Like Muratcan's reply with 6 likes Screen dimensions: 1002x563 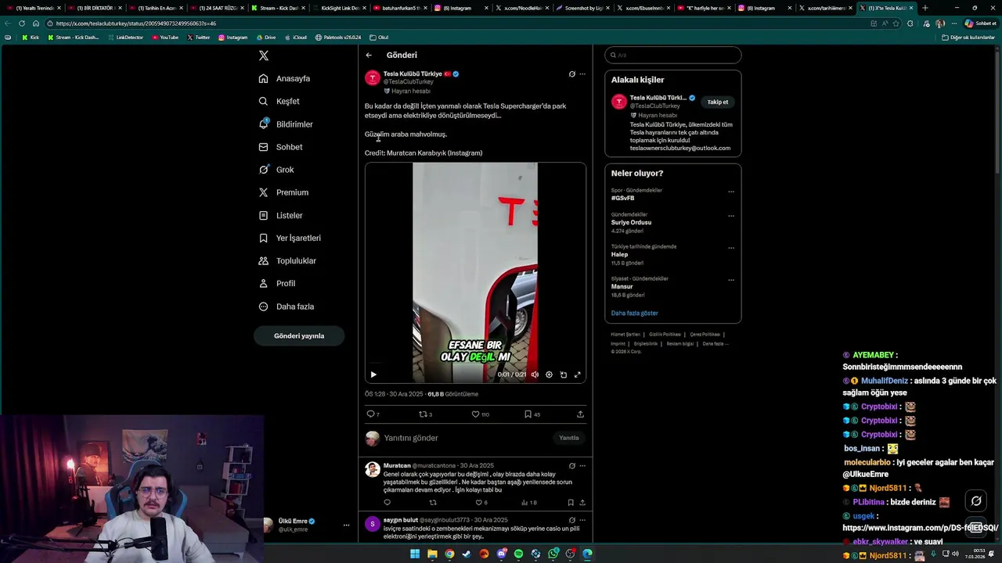tap(481, 503)
